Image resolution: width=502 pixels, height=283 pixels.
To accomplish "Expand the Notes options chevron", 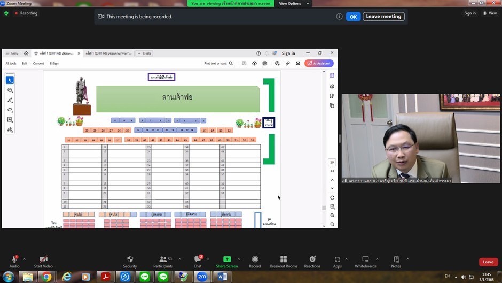I will pos(407,259).
